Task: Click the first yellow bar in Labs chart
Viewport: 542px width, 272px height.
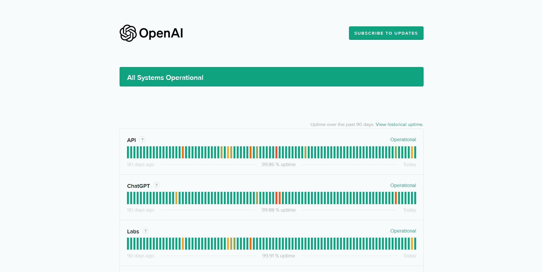Action: (183, 244)
